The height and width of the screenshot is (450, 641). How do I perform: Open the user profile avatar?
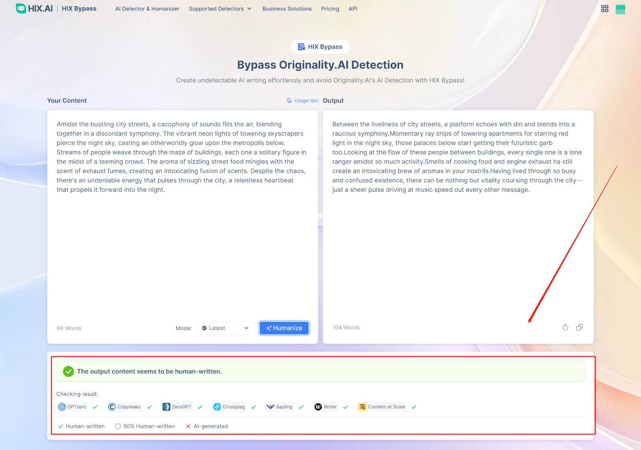point(620,8)
